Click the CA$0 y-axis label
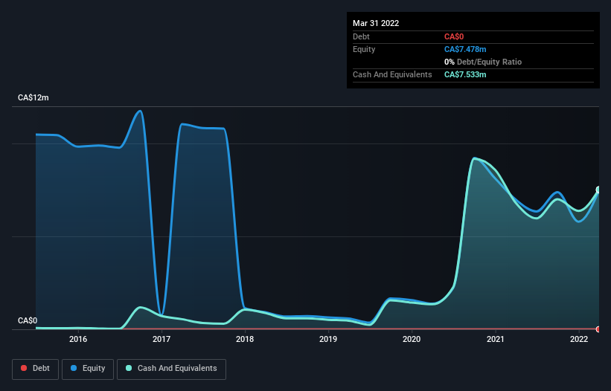 [x=28, y=320]
